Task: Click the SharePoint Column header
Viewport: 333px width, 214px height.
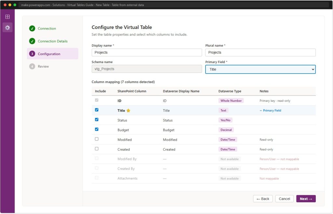Action: coord(132,91)
